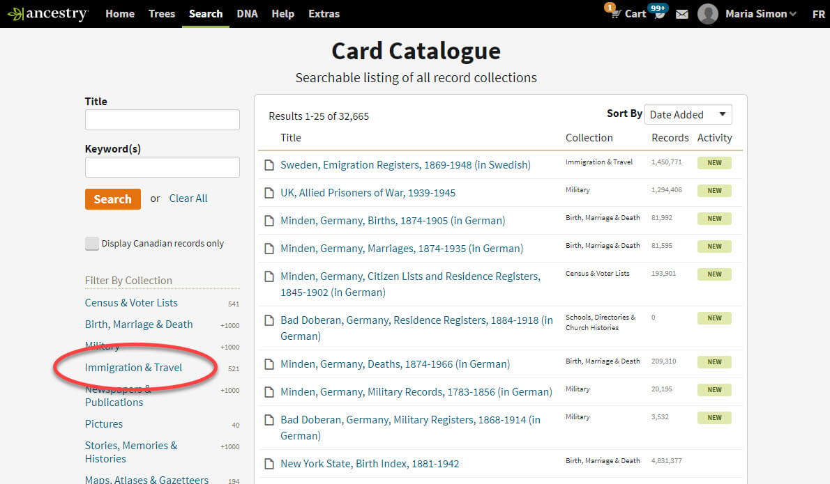The height and width of the screenshot is (484, 830).
Task: Filter by Maps, Atlases & Gazetteers
Action: (146, 480)
